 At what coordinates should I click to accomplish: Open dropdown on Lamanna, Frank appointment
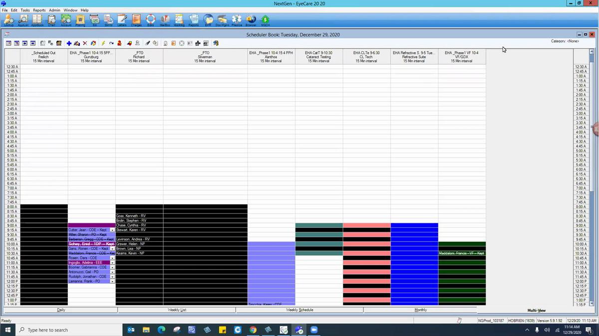pyautogui.click(x=112, y=282)
